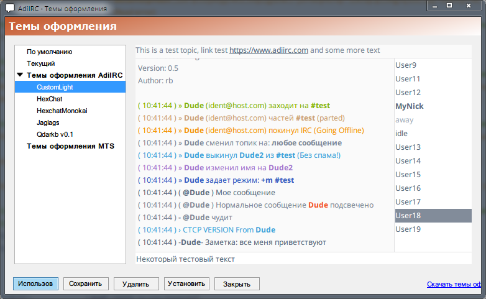Collapse the Темы оформления AdiIRC tree group

(x=20, y=75)
